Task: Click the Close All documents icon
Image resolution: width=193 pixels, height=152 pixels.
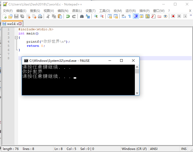Action: point(34,16)
